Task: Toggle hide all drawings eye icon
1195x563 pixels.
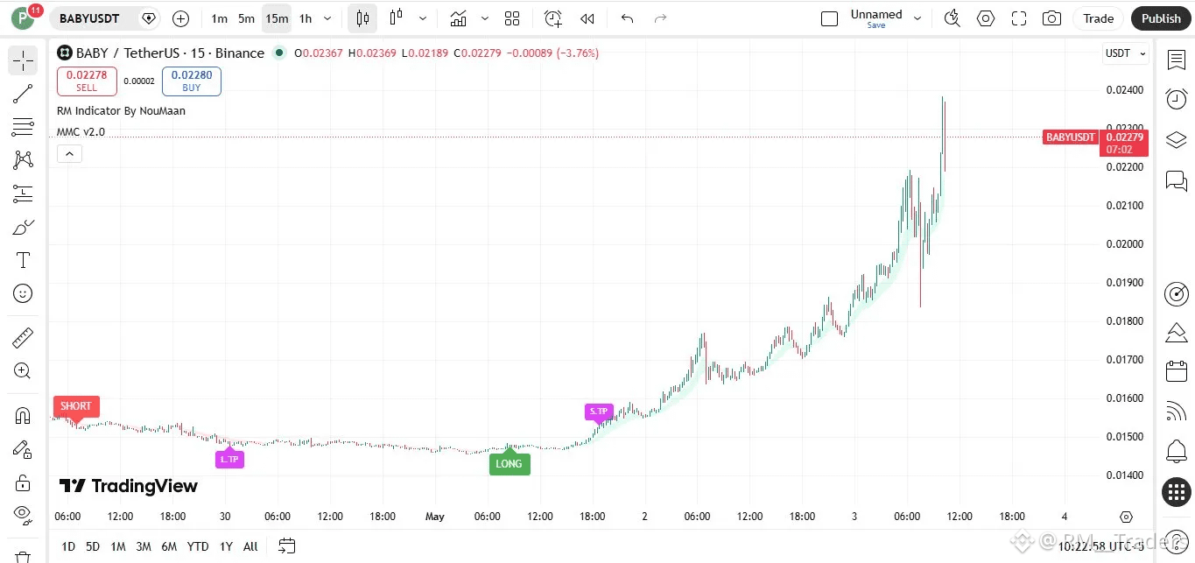Action: [x=23, y=514]
